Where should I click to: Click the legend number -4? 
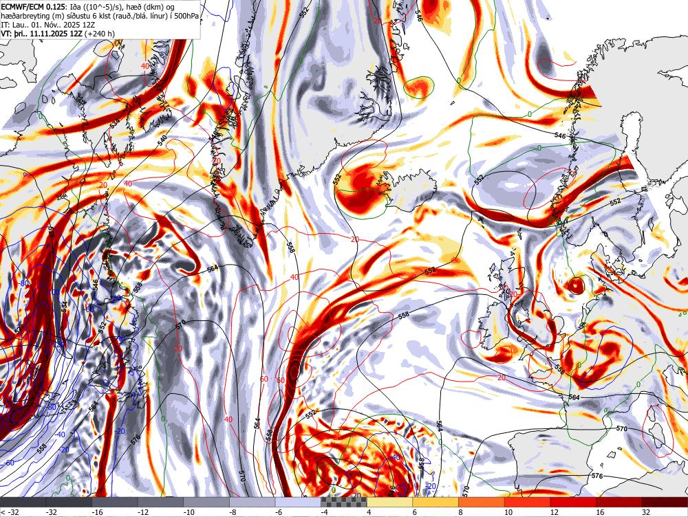[x=325, y=512]
